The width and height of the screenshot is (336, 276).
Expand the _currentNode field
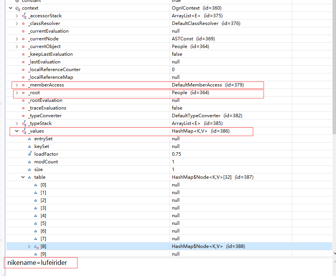click(x=17, y=39)
